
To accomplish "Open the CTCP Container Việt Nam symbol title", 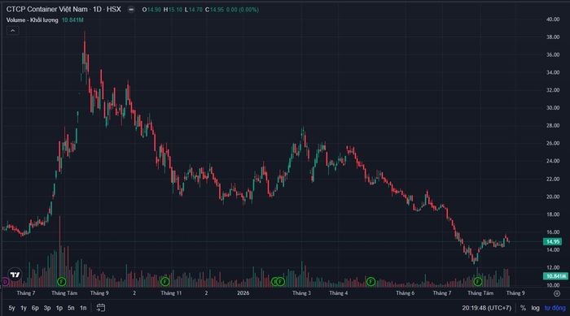I will click(x=47, y=10).
